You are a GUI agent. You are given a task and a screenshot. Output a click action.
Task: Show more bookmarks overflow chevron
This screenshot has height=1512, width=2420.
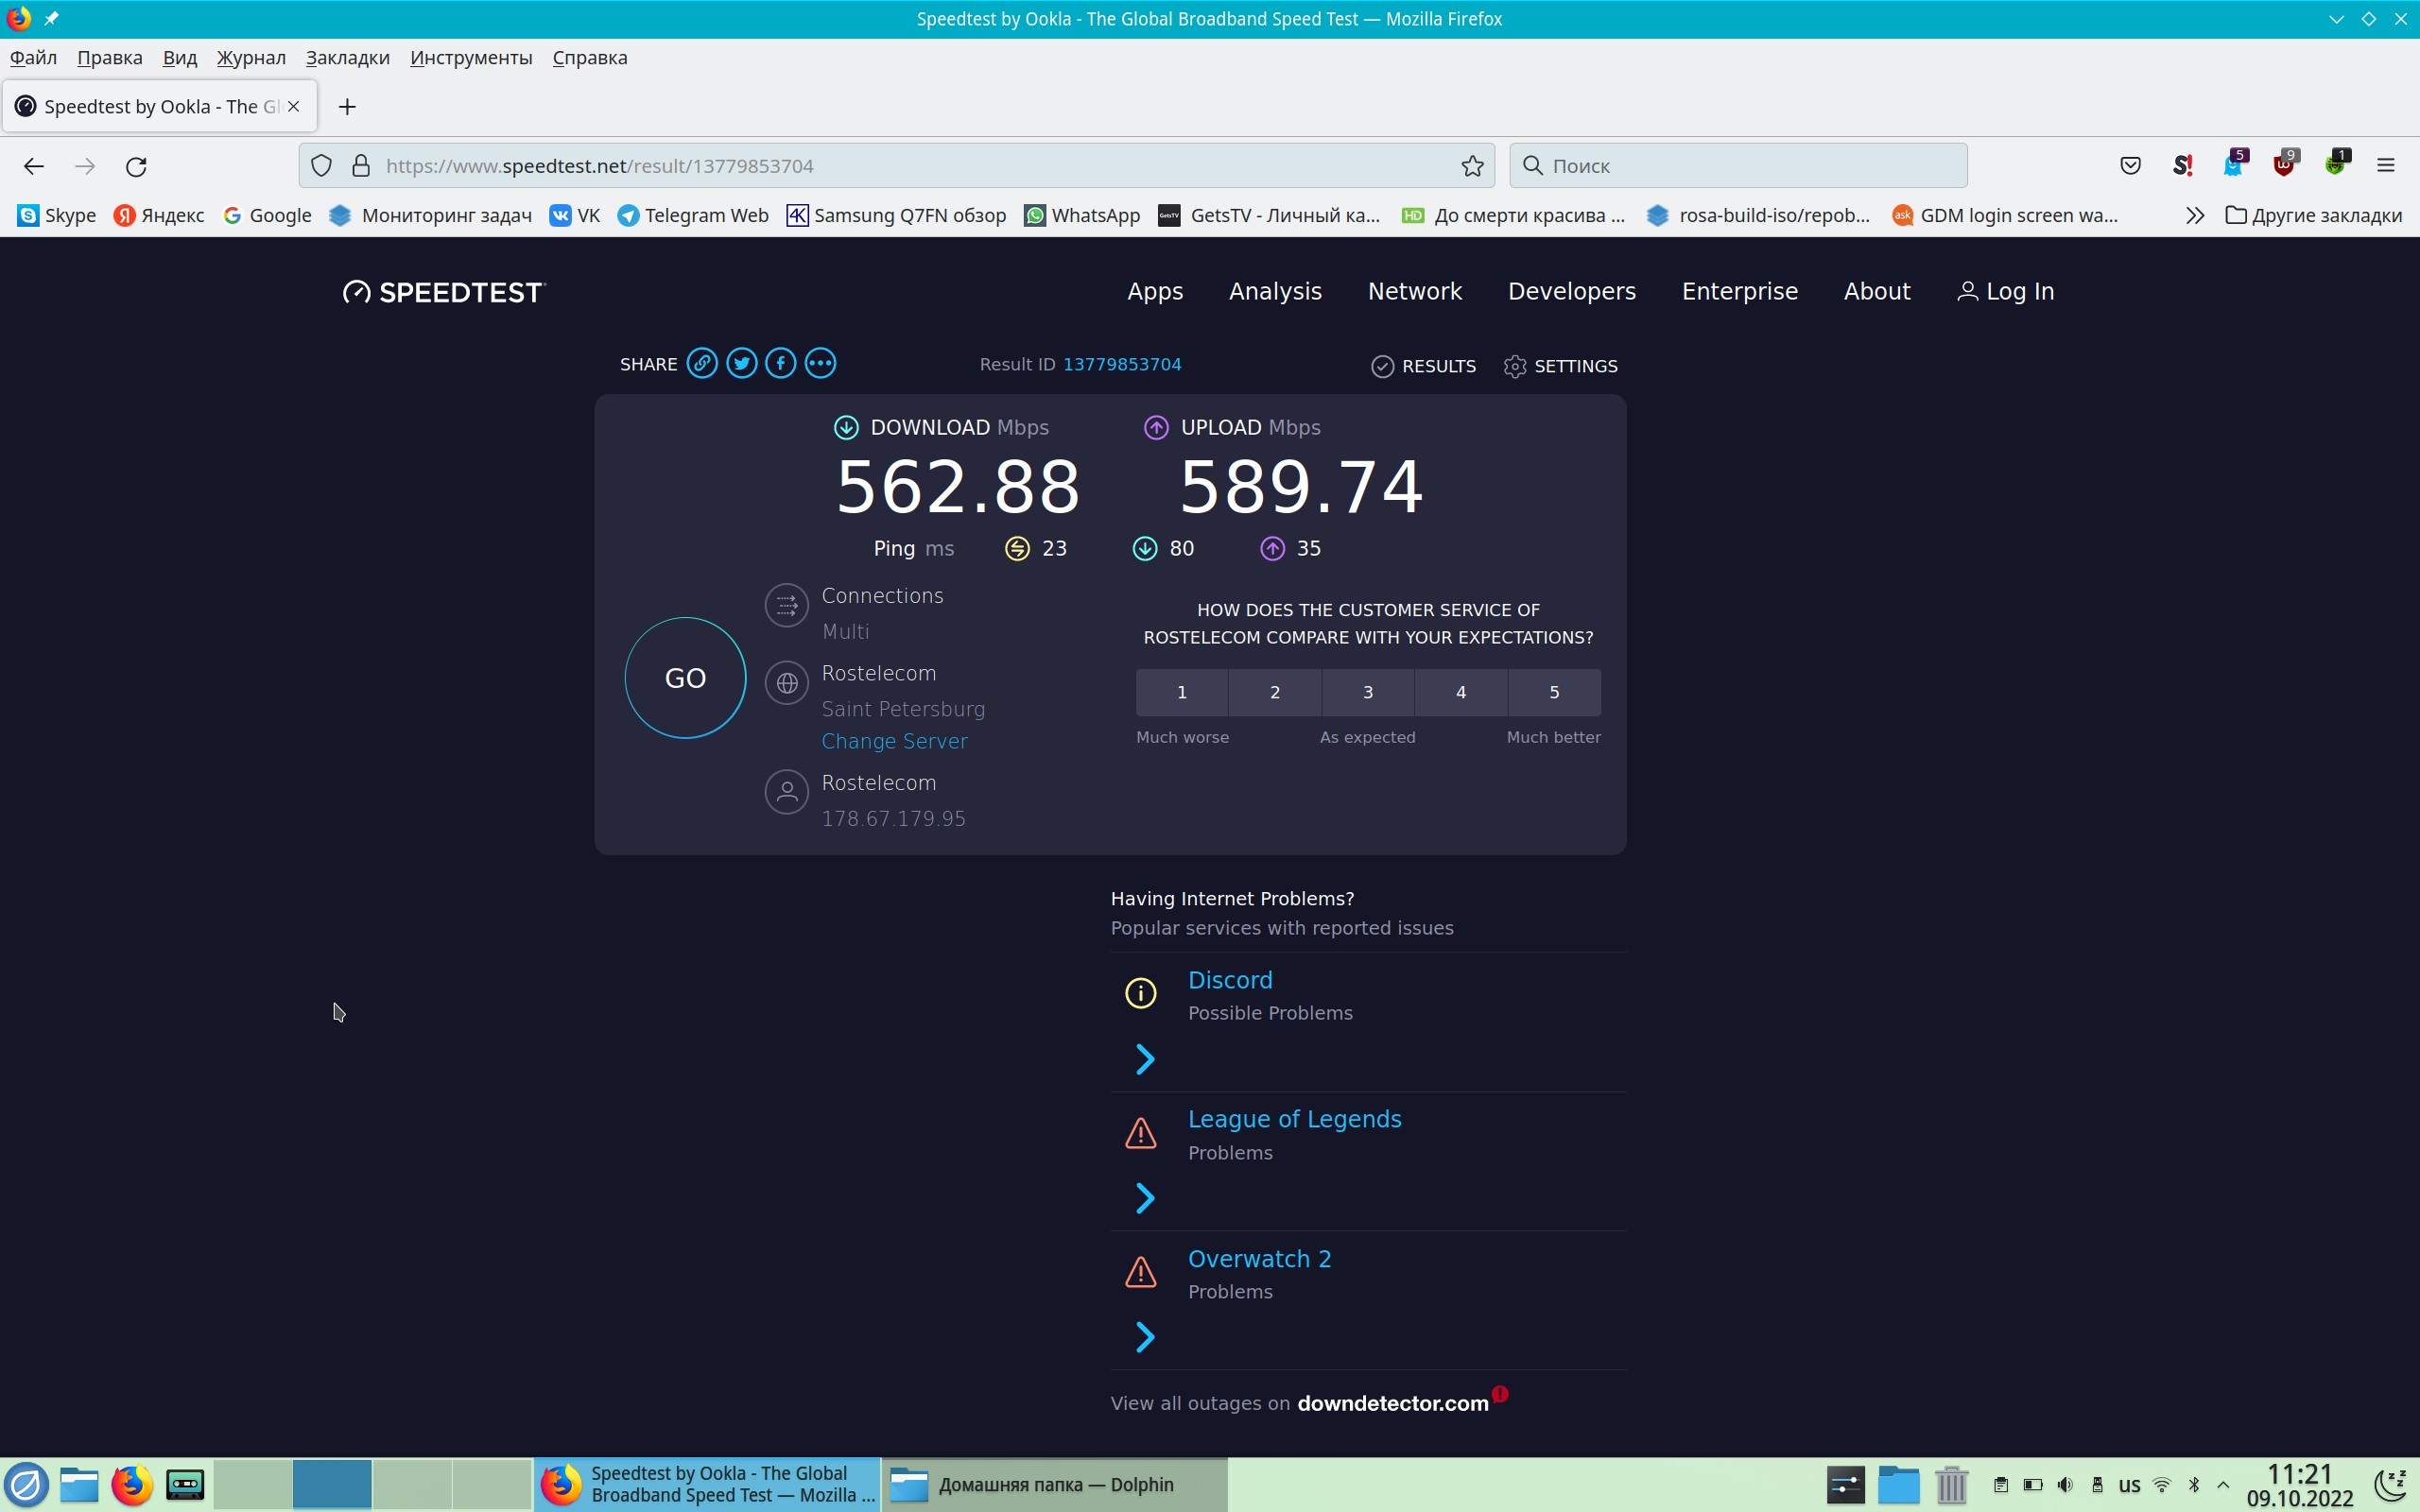(2194, 216)
